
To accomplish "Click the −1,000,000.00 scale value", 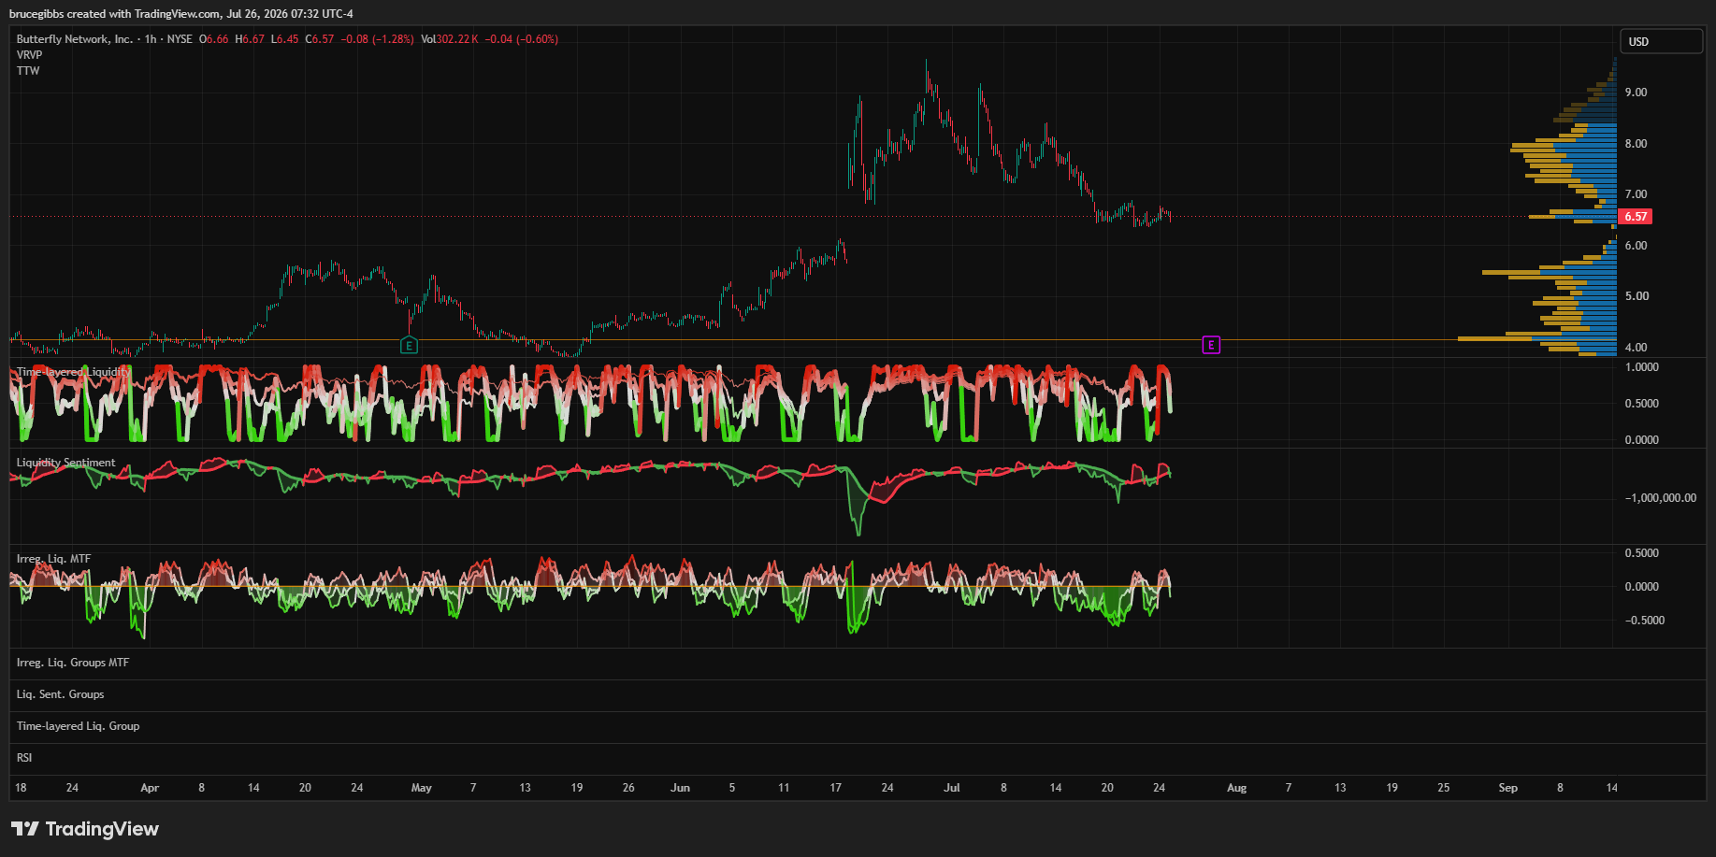I will pos(1661,498).
